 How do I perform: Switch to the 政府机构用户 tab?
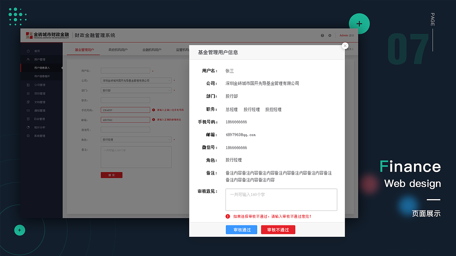pos(118,50)
